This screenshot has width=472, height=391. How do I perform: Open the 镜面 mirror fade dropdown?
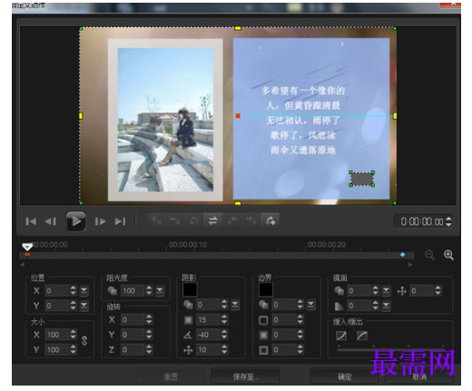(x=386, y=306)
